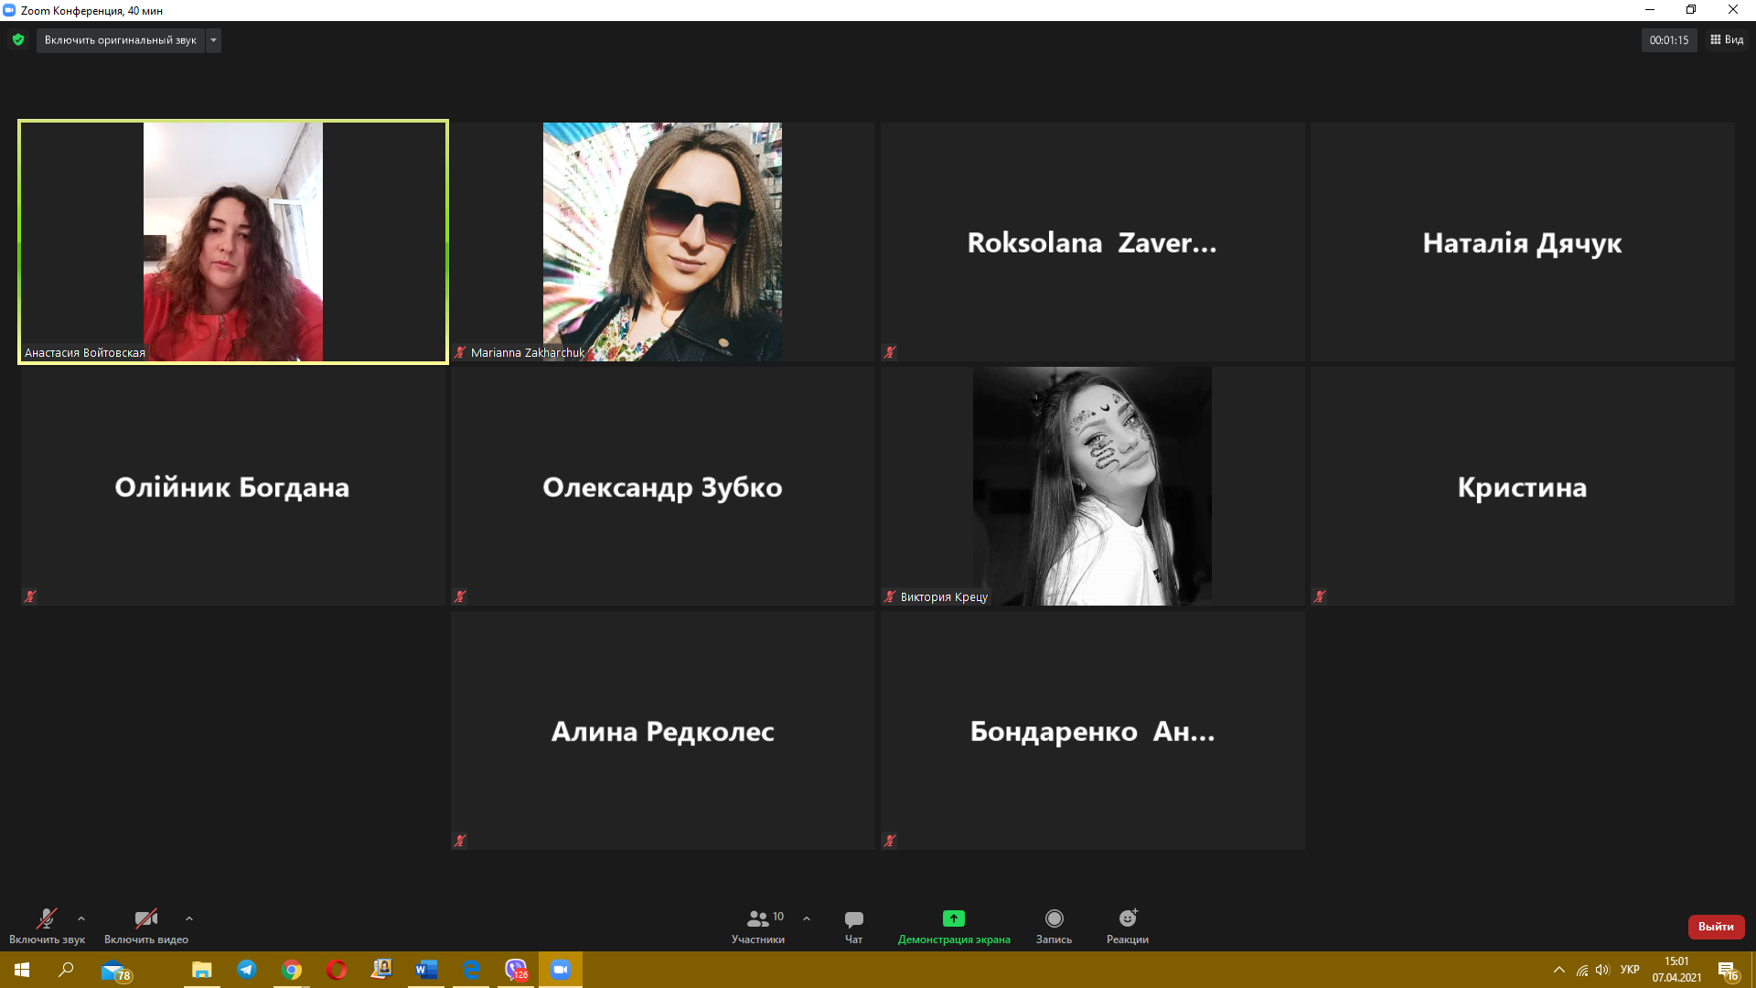
Task: Select Виктория Крецу's video tile
Action: [1092, 486]
